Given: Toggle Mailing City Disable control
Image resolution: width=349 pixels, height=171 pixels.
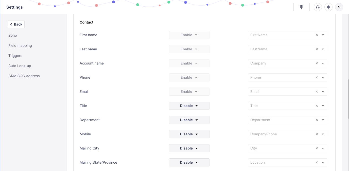Looking at the screenshot, I should click(189, 148).
